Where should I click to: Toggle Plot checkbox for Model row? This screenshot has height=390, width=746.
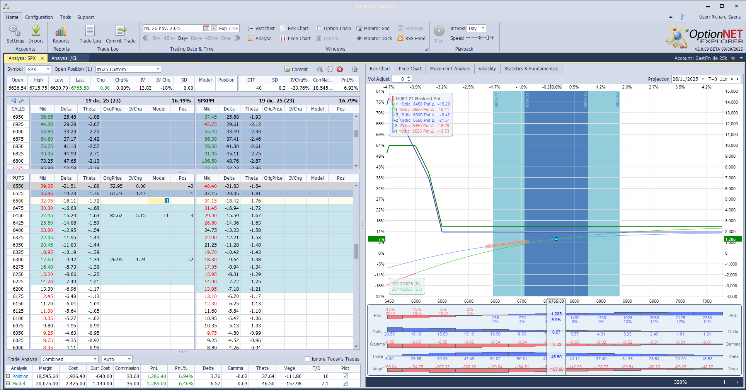coord(345,383)
